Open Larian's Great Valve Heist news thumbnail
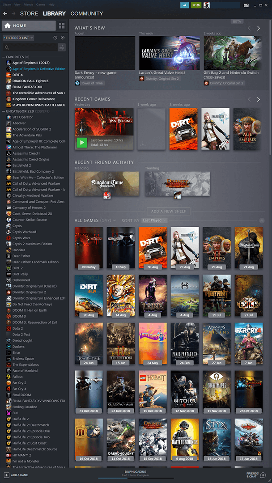 169,53
